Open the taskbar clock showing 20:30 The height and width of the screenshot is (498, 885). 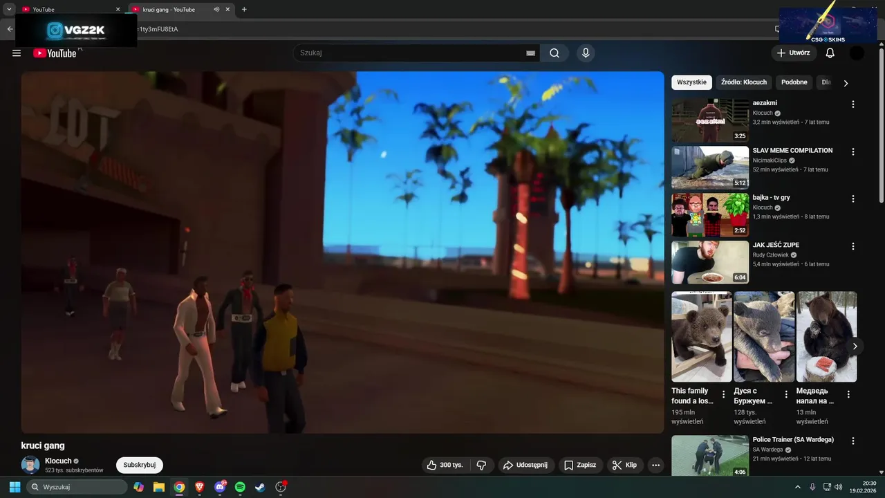point(863,487)
